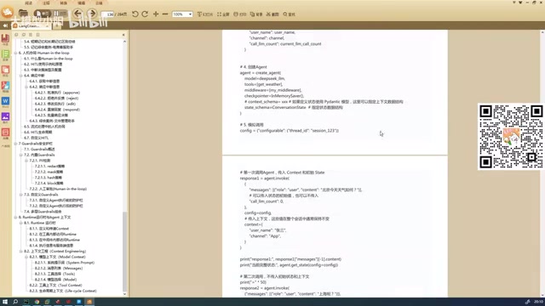Open the blue Word sidebar icon
This screenshot has width=545, height=306.
coord(6,101)
